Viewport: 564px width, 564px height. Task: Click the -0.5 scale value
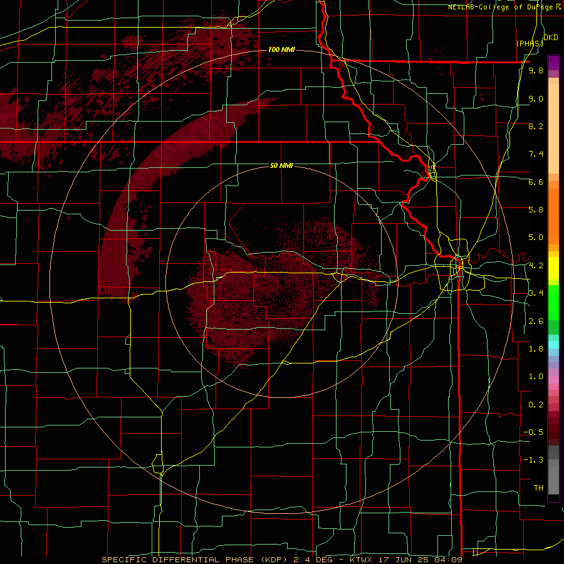coord(533,432)
